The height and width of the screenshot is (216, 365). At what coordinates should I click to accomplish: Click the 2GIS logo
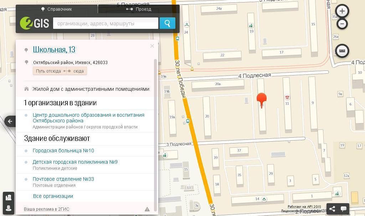[x=35, y=23]
